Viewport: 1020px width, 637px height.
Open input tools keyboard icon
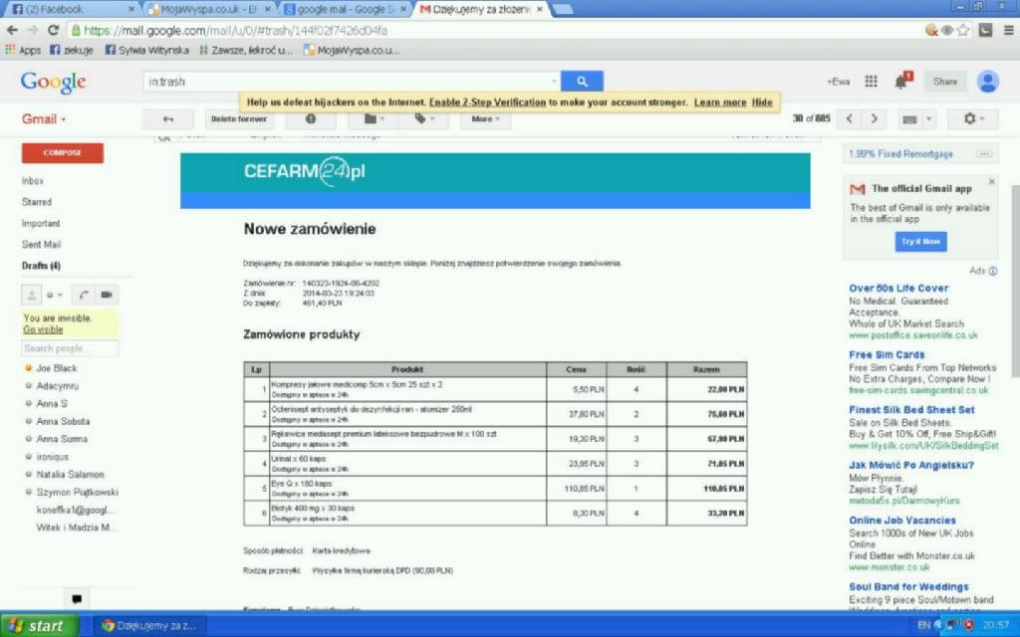(909, 119)
